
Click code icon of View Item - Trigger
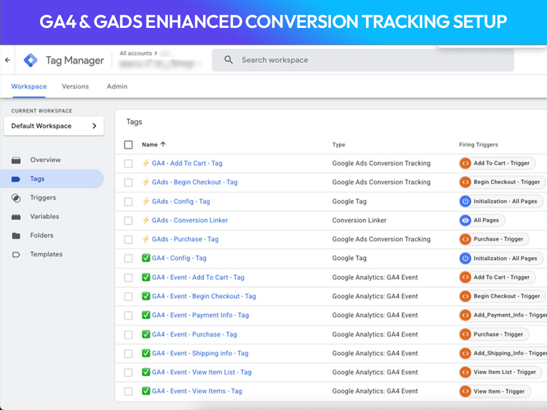(x=465, y=391)
